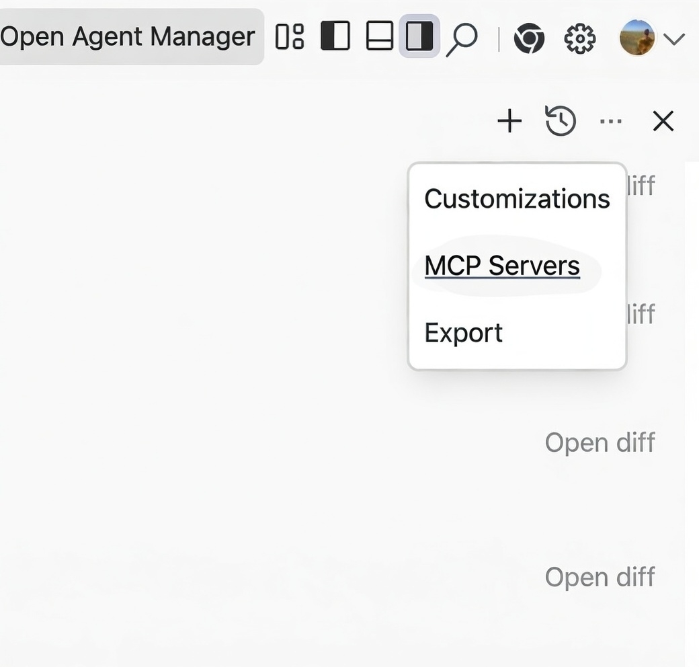Toggle the bottom panel visibility
The image size is (699, 667).
(x=380, y=36)
